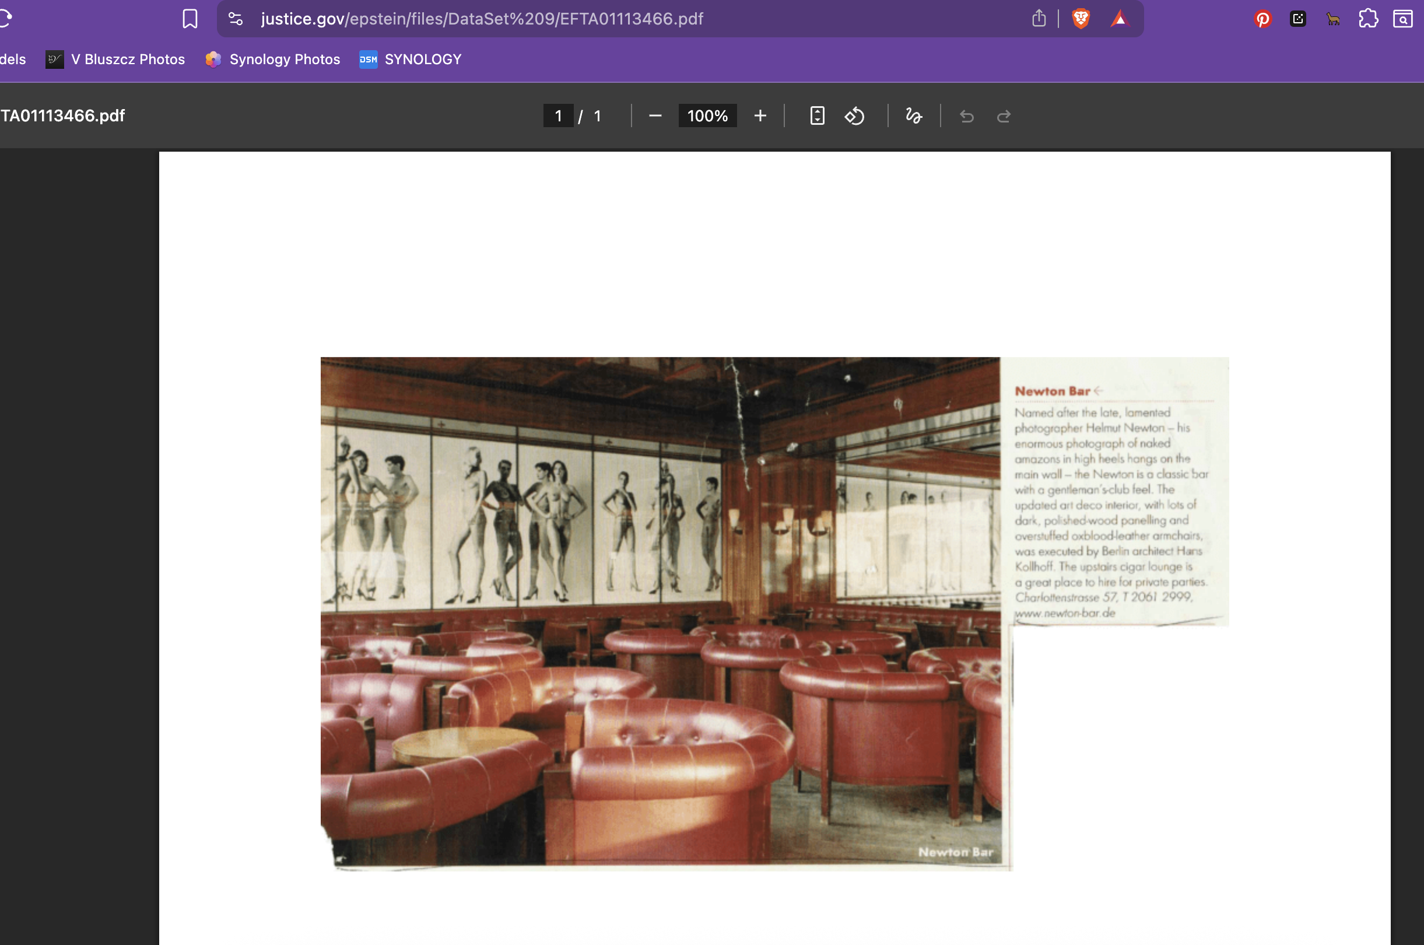Zoom in with the plus button

pyautogui.click(x=760, y=116)
